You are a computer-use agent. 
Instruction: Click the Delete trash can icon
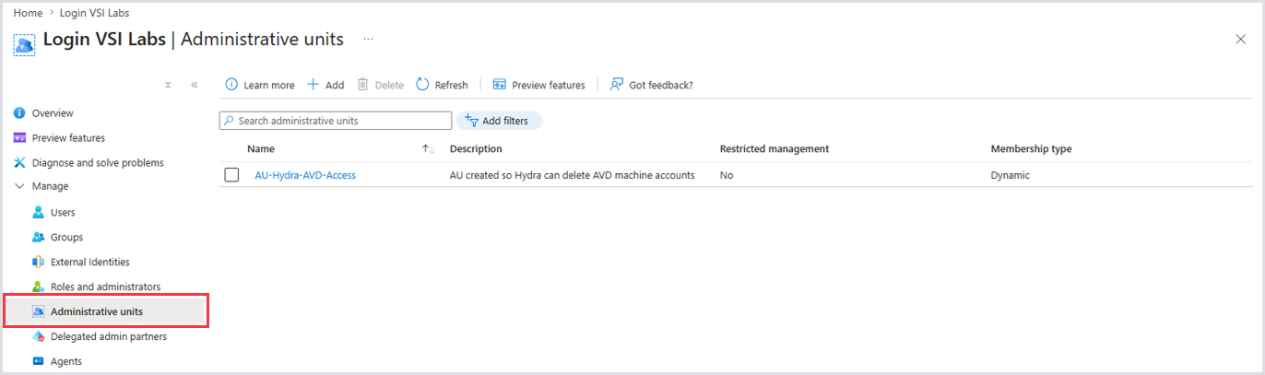point(363,85)
